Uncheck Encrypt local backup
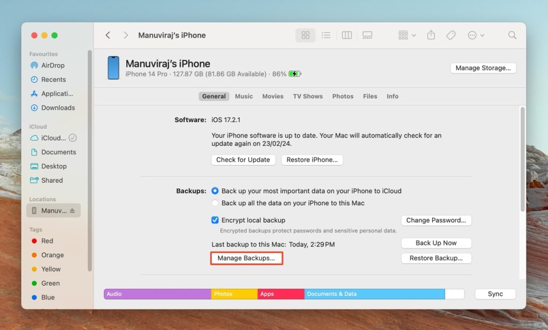The image size is (548, 330). [215, 220]
